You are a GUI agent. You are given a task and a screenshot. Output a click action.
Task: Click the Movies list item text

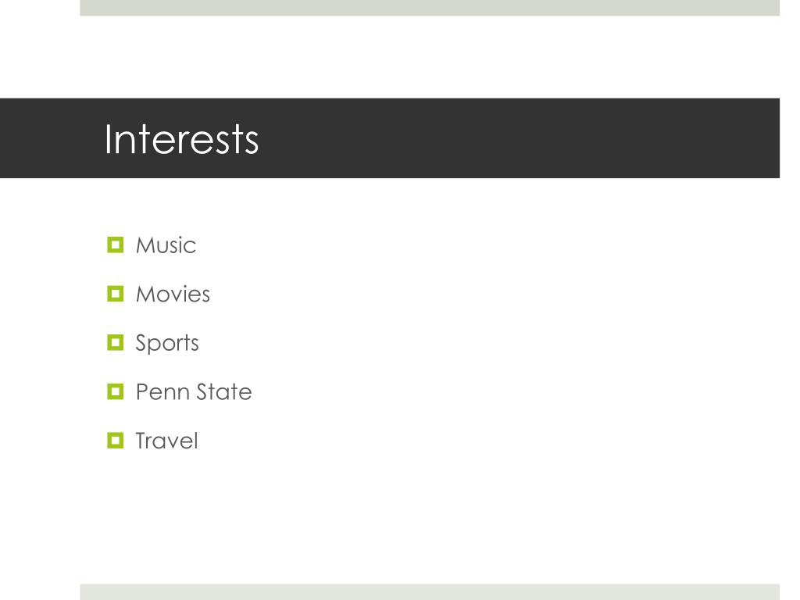pyautogui.click(x=173, y=295)
